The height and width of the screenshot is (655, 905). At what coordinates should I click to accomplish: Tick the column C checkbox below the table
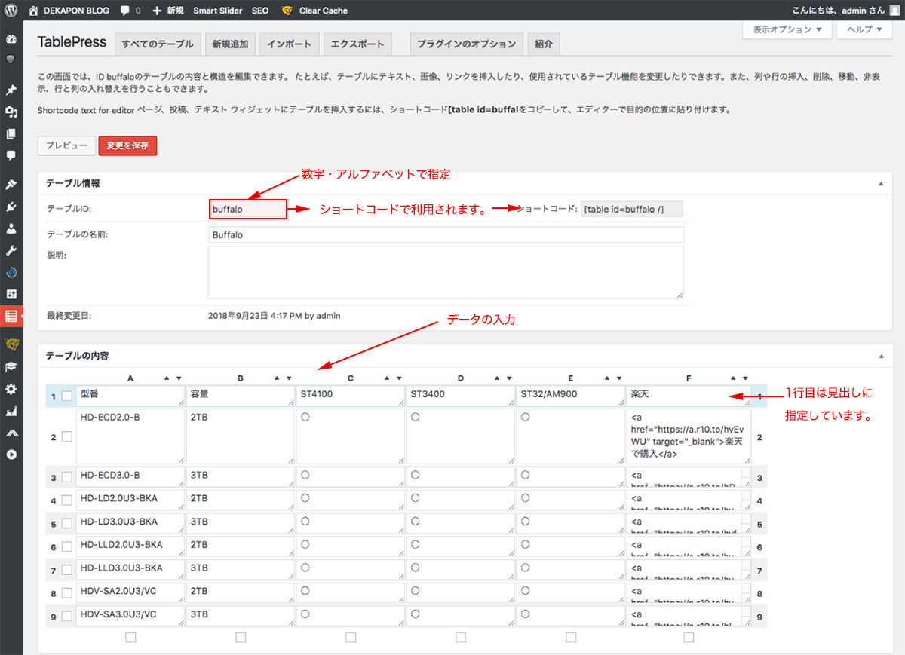click(x=351, y=637)
